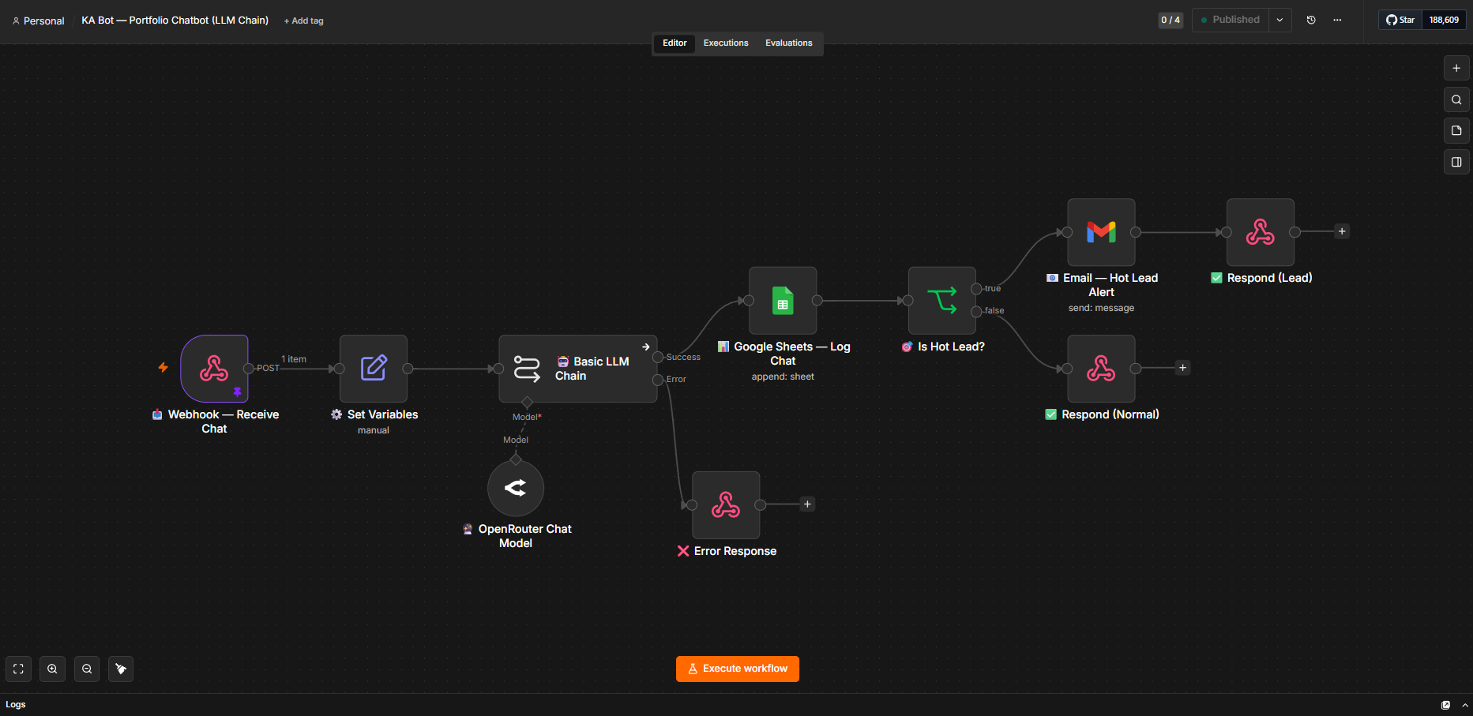Viewport: 1473px width, 716px height.
Task: Select the OpenRouter Chat Model node
Action: tap(516, 488)
